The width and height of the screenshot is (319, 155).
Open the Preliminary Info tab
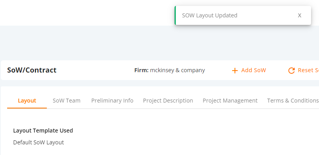click(112, 101)
